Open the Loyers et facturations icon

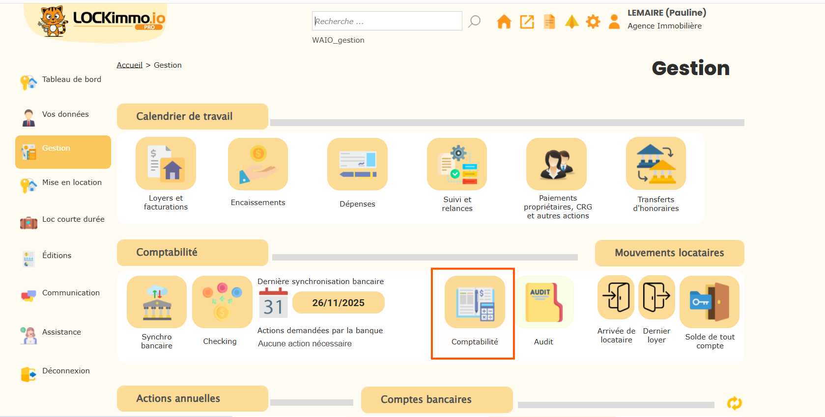tap(166, 164)
